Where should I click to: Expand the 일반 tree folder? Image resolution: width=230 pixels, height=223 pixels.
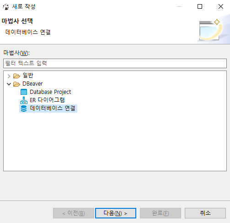click(9, 76)
